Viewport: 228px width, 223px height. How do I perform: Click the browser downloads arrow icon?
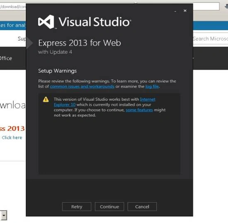[226, 6]
